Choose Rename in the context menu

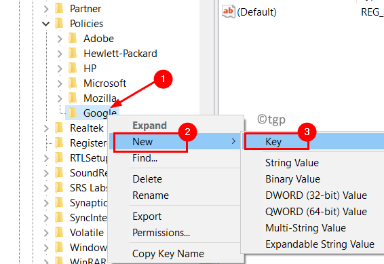click(176, 195)
